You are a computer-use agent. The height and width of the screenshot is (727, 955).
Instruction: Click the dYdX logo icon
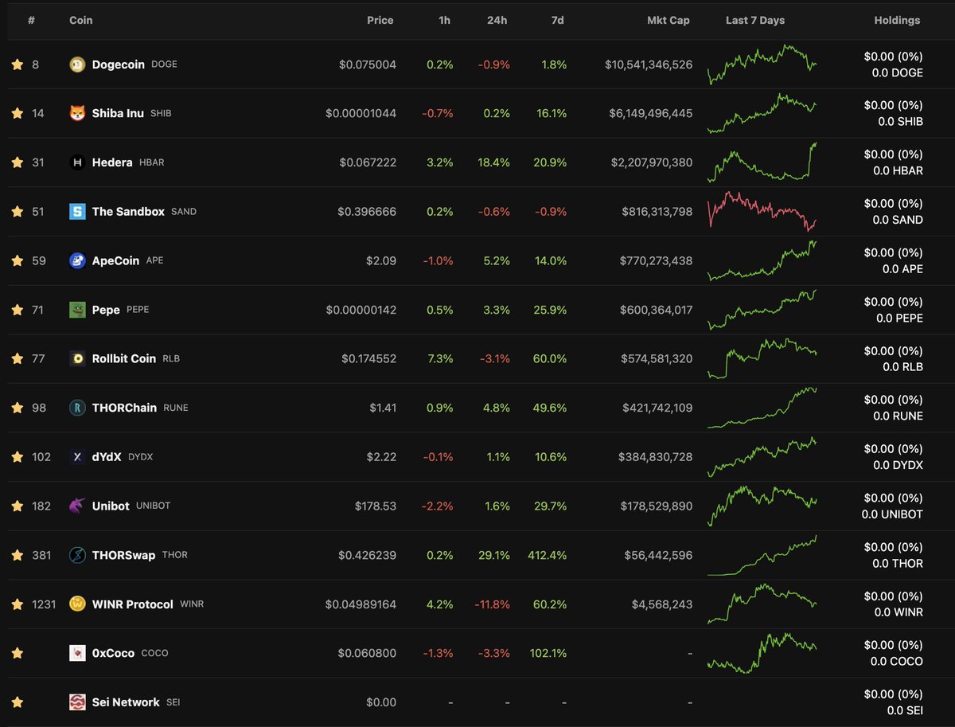click(77, 457)
